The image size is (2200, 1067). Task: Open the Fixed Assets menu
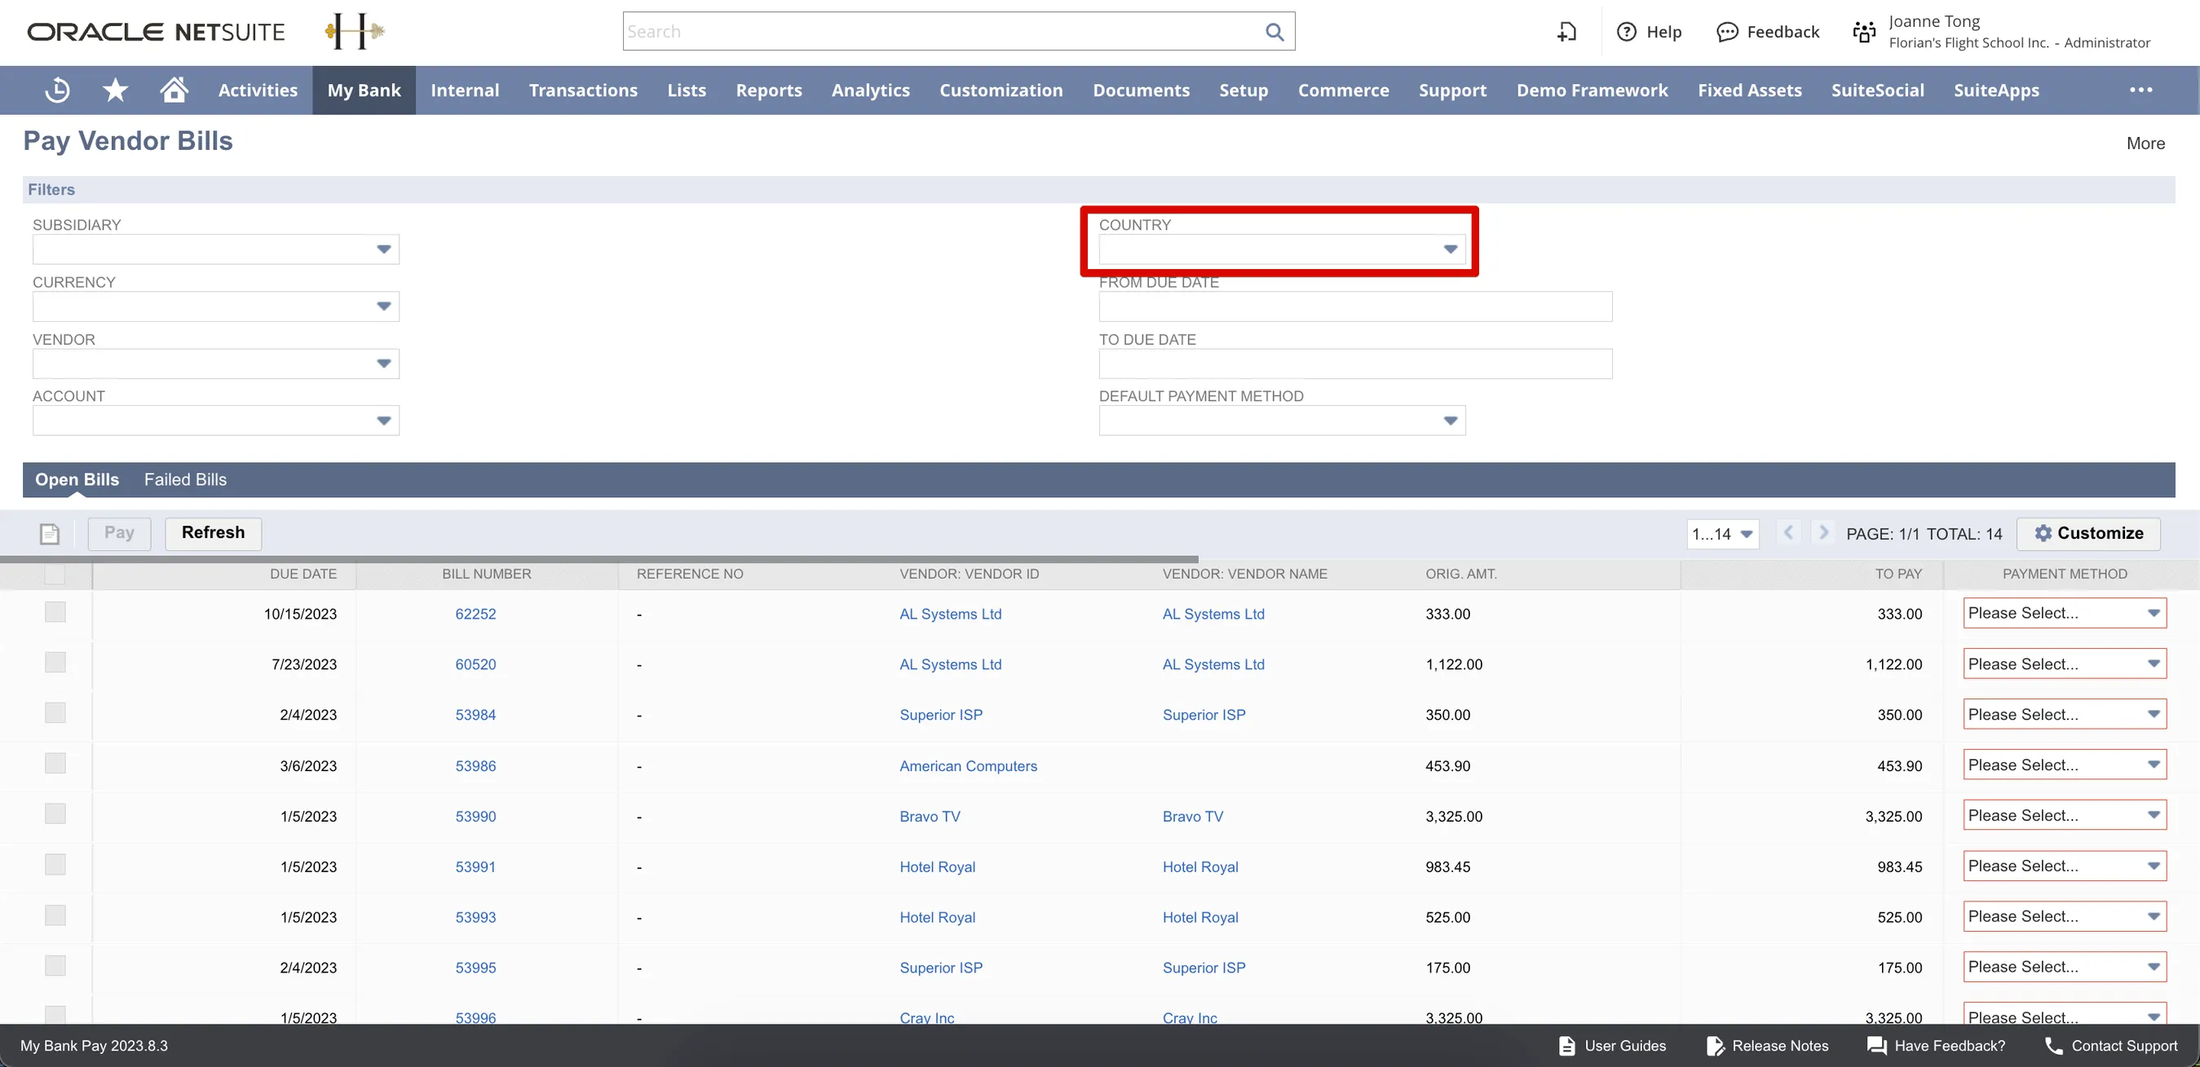coord(1749,90)
